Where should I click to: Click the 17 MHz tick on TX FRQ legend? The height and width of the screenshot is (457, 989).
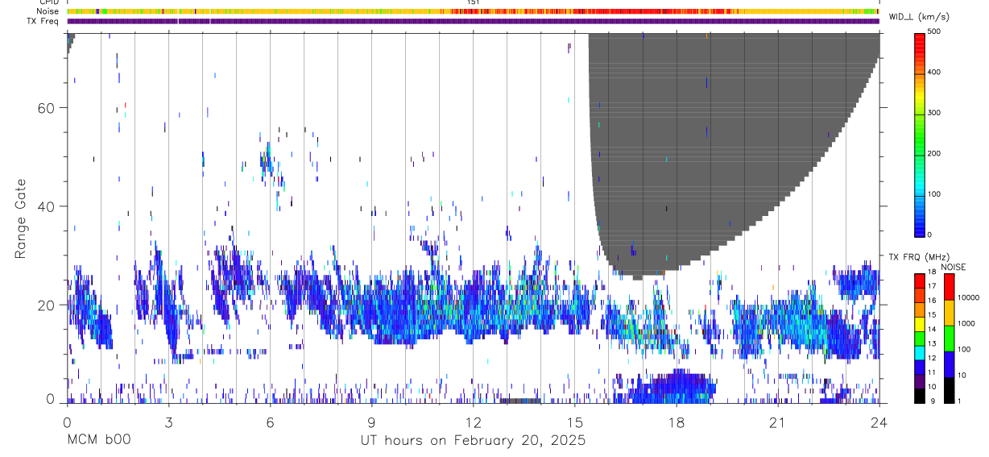pos(932,286)
